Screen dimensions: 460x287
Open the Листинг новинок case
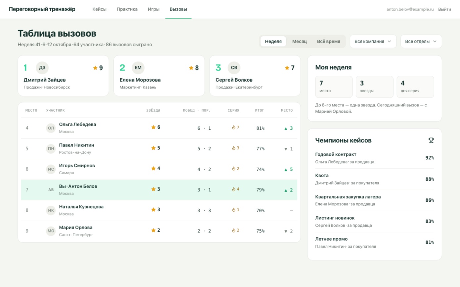point(375,222)
